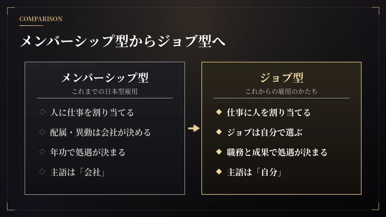Click the hollow diamond beside 主語は「会社」
The image size is (386, 217).
pyautogui.click(x=42, y=172)
